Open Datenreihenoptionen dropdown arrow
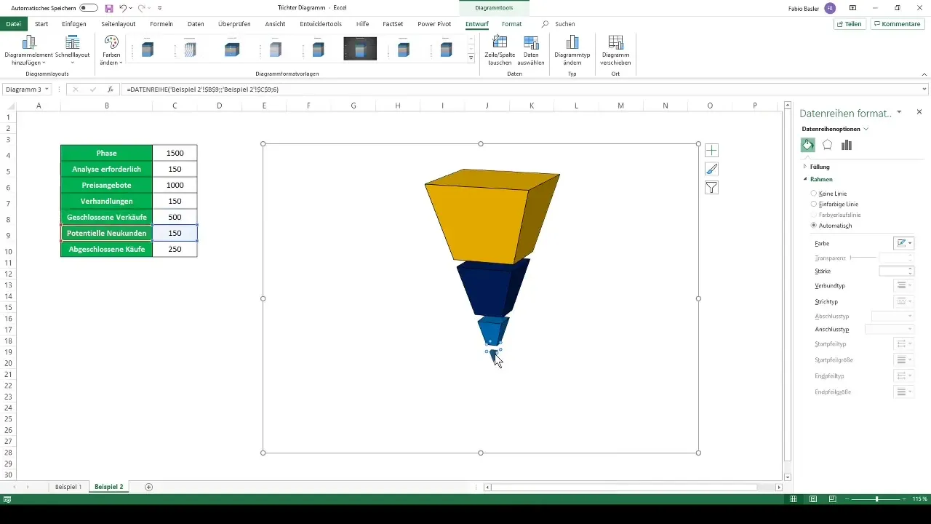This screenshot has height=524, width=931. click(866, 129)
